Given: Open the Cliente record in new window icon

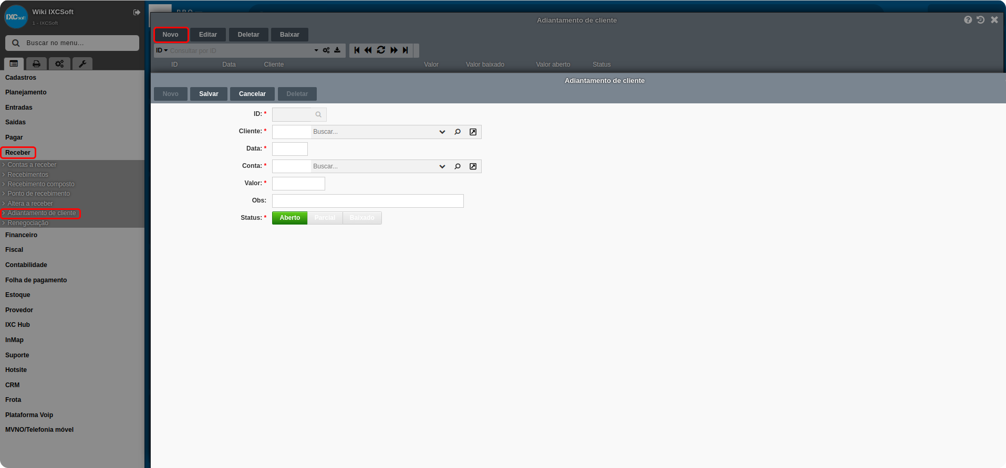Looking at the screenshot, I should click(x=473, y=132).
